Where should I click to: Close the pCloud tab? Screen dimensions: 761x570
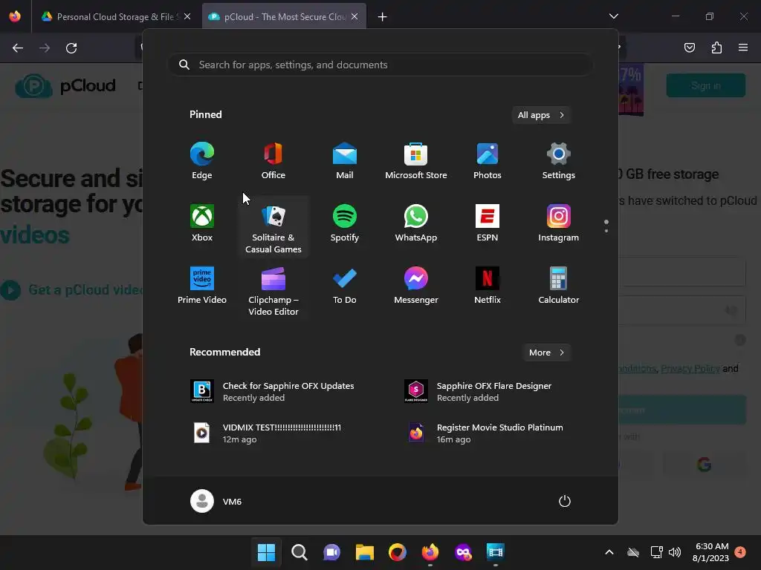click(x=354, y=16)
